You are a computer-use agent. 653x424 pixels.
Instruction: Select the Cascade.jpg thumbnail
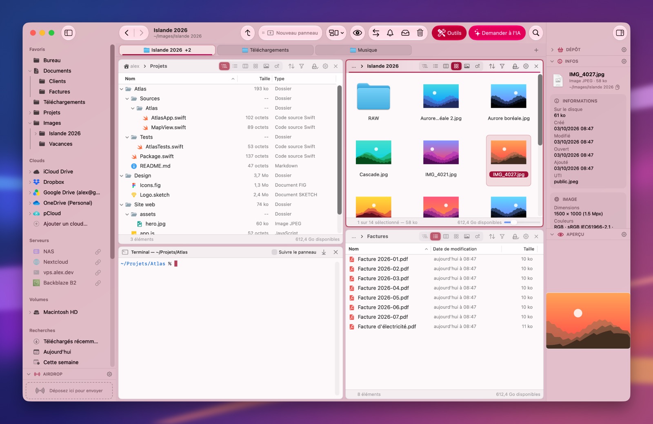(x=373, y=152)
